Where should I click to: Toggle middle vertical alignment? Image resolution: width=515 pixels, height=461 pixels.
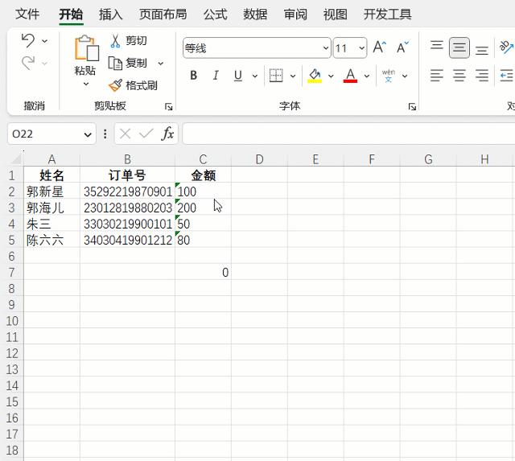tap(459, 48)
